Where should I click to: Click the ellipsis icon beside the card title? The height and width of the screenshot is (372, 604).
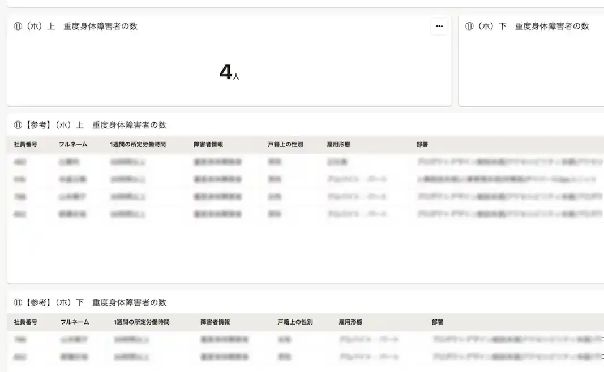pyautogui.click(x=439, y=26)
